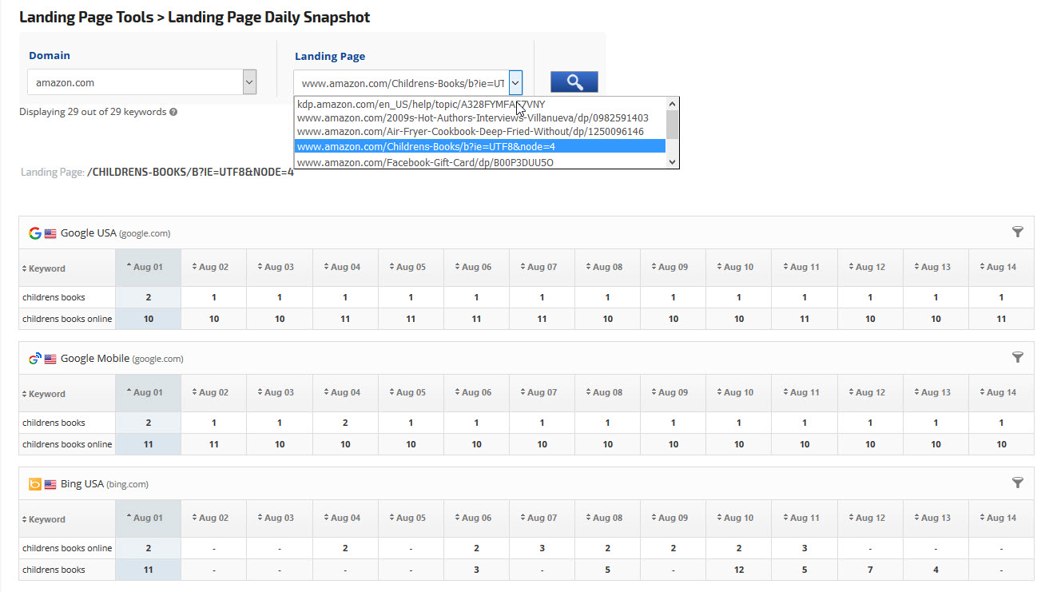This screenshot has width=1049, height=592.
Task: Click the Google USA logo icon
Action: click(x=34, y=233)
